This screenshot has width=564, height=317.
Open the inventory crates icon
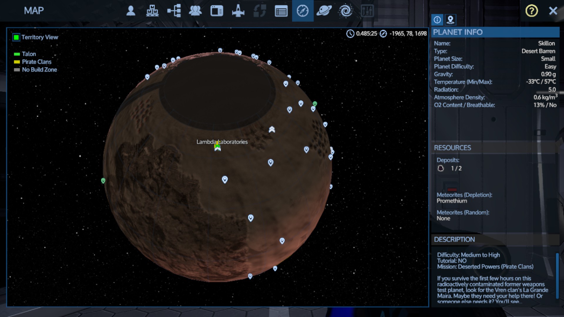coord(152,11)
